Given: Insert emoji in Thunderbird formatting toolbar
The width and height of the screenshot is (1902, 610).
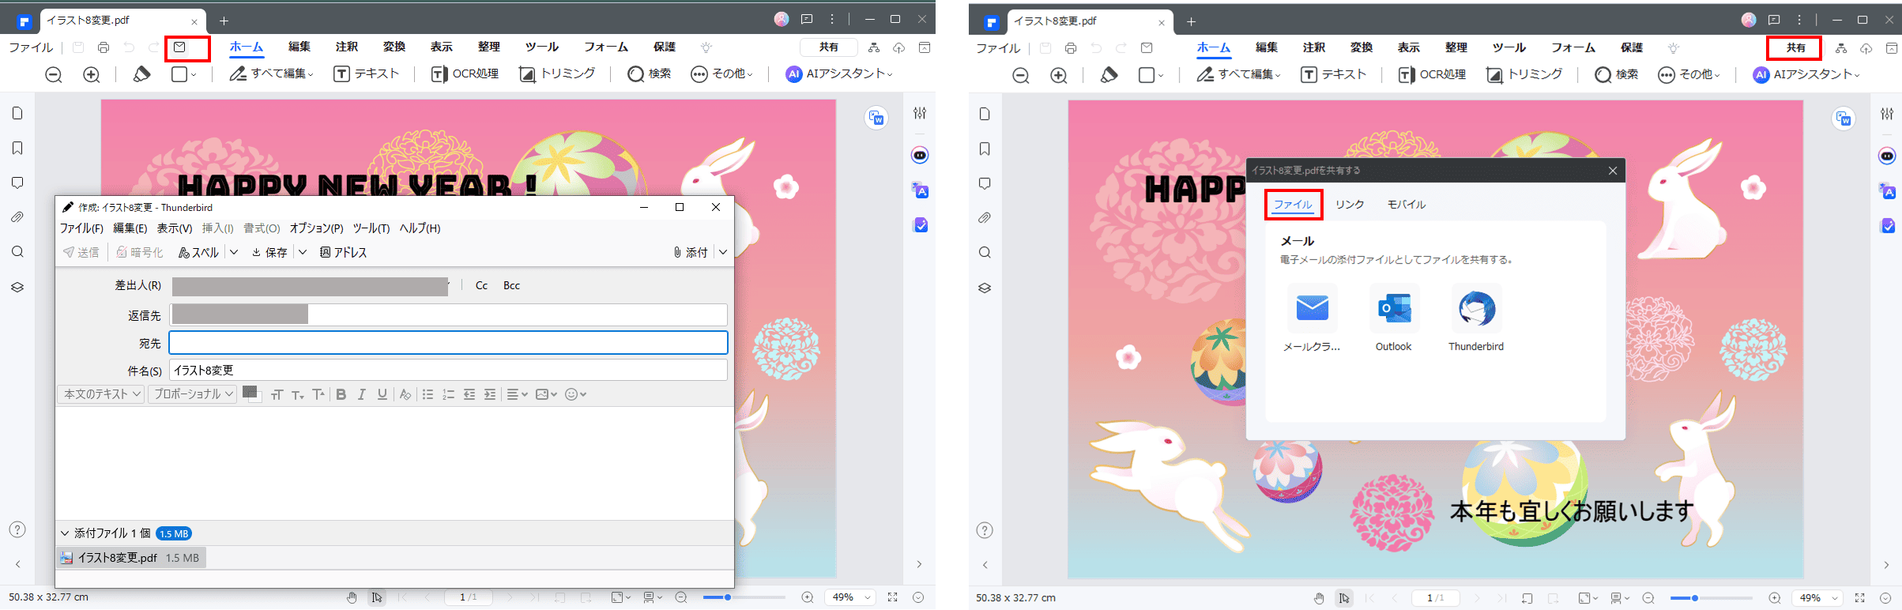Looking at the screenshot, I should (575, 394).
